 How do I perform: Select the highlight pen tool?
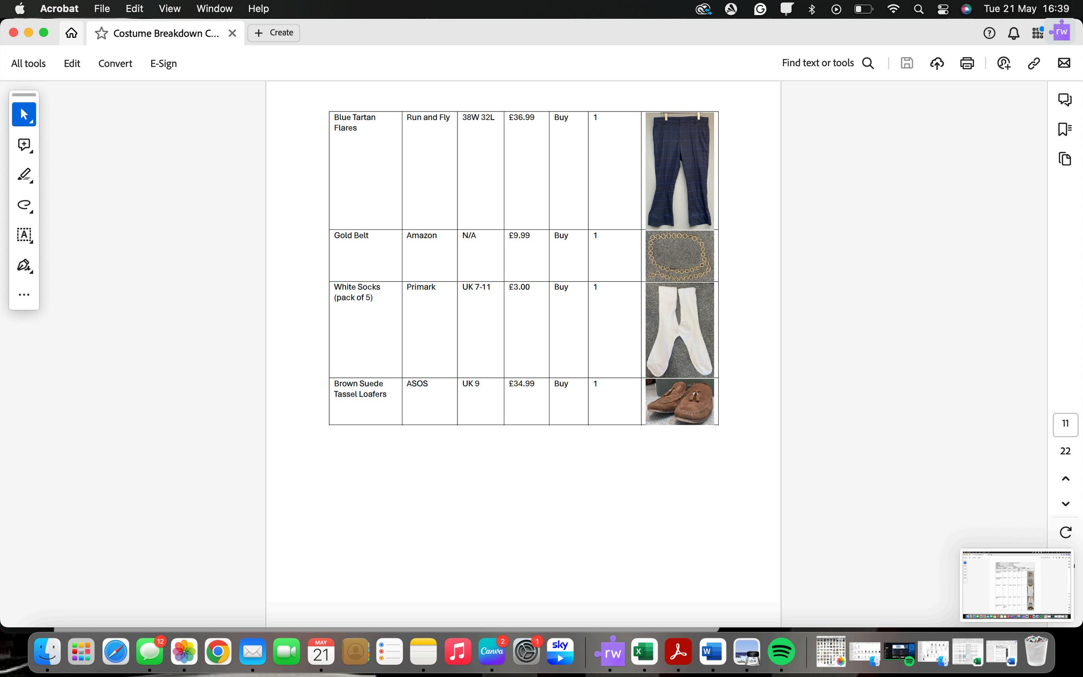tap(24, 175)
